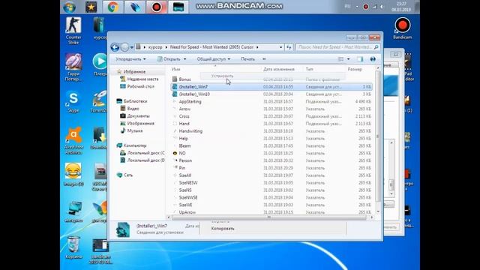
Task: Open the Гарри Поттер desktop shortcut
Action: click(73, 67)
